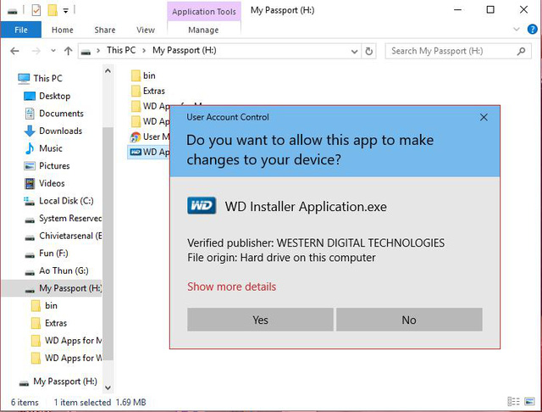The image size is (542, 412).
Task: Select Documents in navigation pane
Action: pyautogui.click(x=54, y=114)
